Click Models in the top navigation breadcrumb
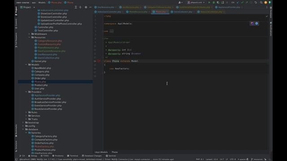 42,3
